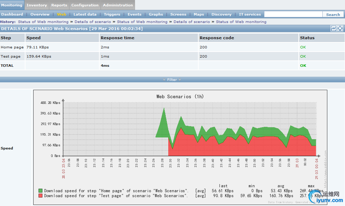Click the search input field

pos(293,14)
